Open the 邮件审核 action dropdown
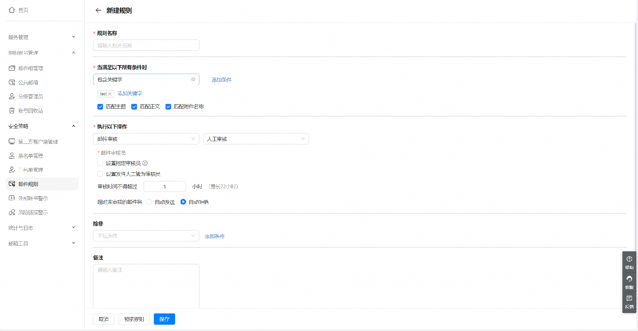This screenshot has height=331, width=638. pos(146,139)
